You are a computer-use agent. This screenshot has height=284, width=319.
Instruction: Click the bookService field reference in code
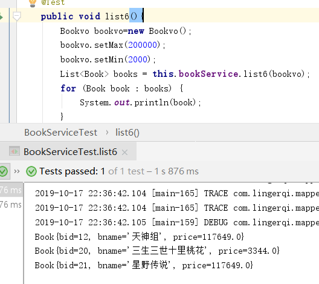[208, 74]
